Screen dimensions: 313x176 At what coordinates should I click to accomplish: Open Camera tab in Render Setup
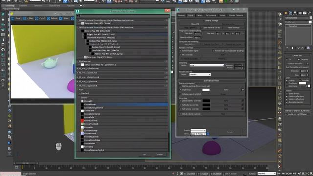click(x=200, y=15)
